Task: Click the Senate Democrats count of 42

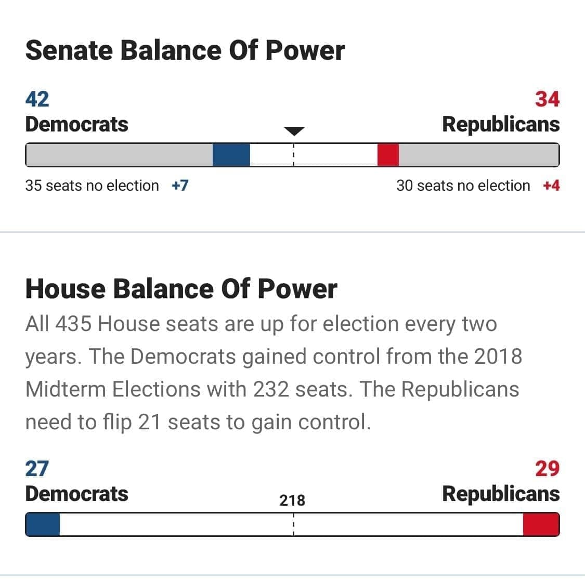Action: coord(37,99)
